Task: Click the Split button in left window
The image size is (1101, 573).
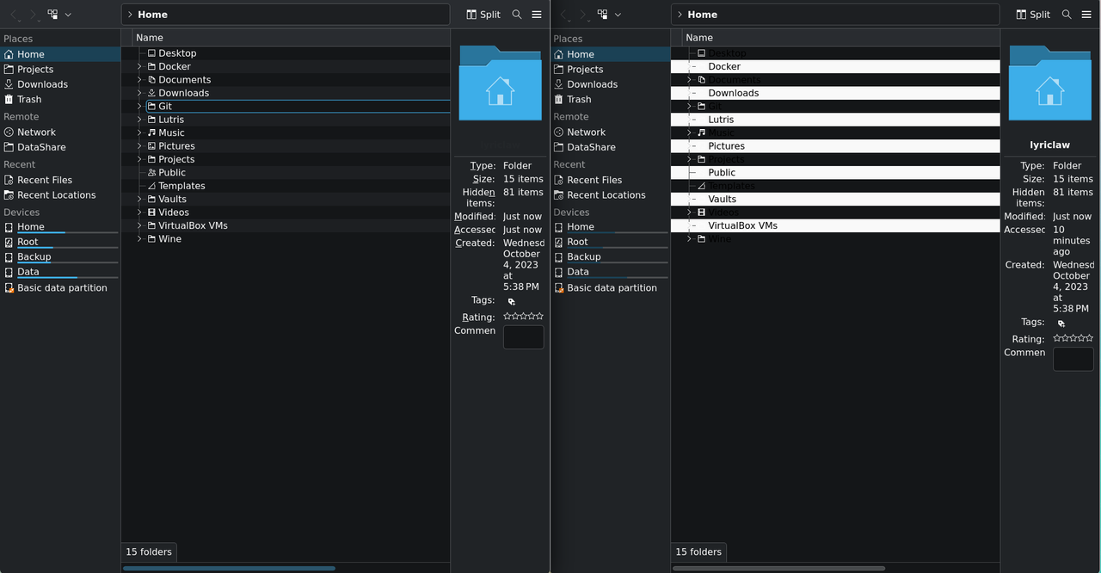Action: [x=483, y=15]
